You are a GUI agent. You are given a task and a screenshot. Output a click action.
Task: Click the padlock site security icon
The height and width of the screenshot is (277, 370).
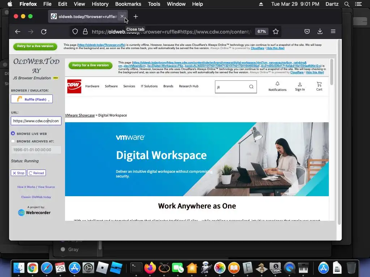click(85, 32)
